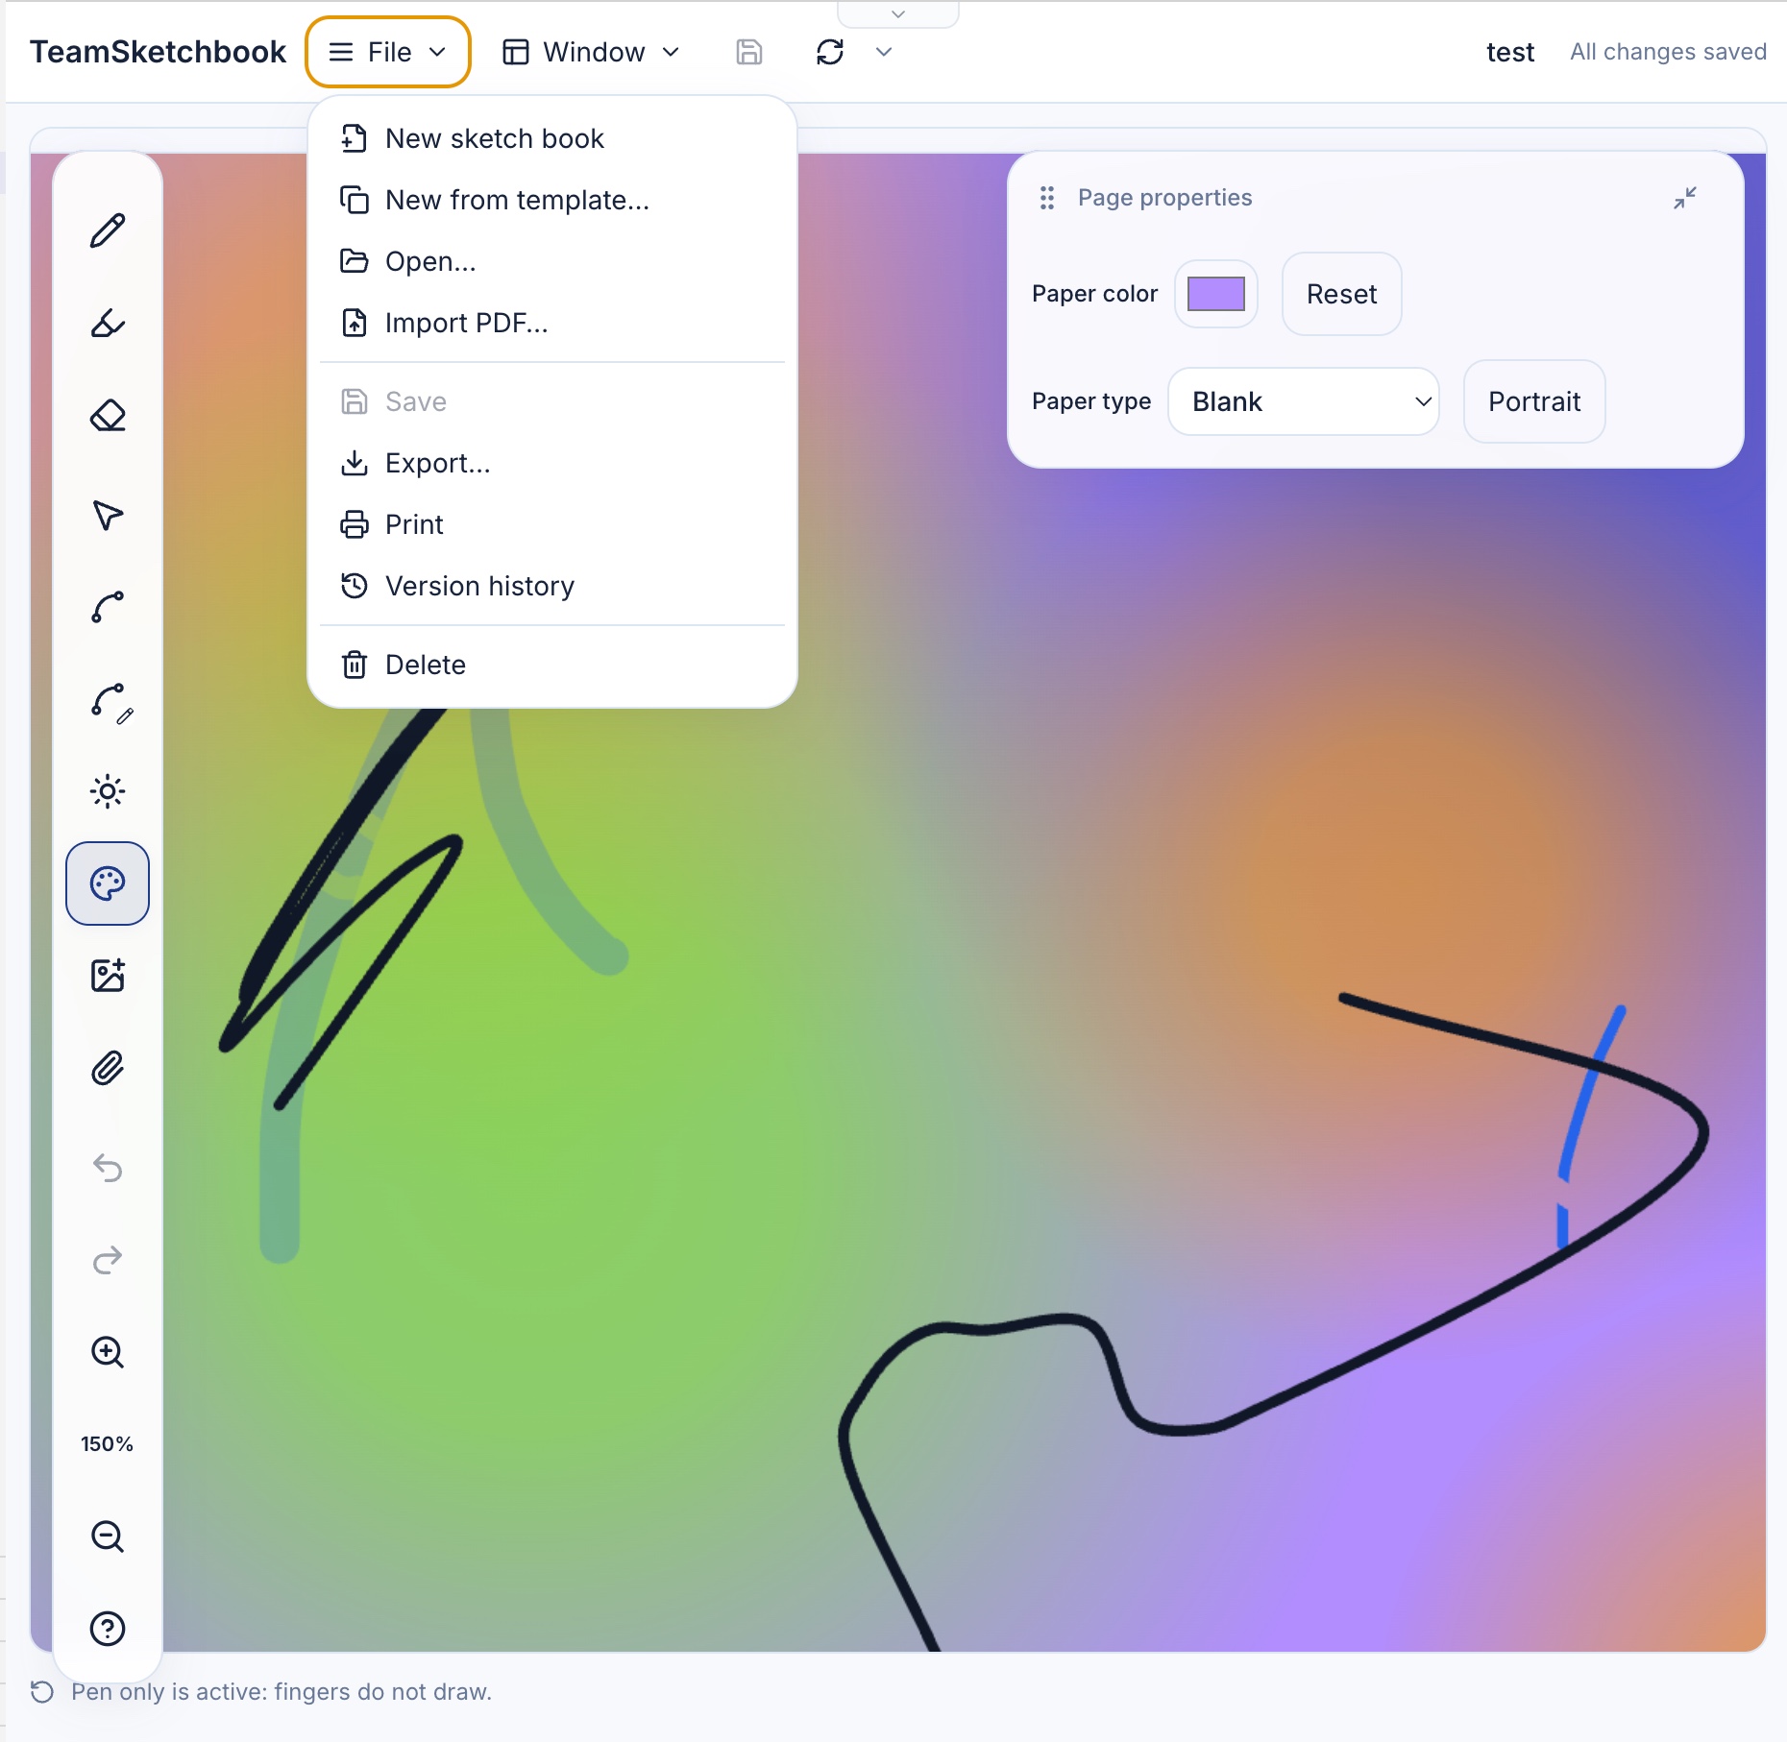1787x1742 pixels.
Task: Click the sync refresh icon
Action: click(x=830, y=52)
